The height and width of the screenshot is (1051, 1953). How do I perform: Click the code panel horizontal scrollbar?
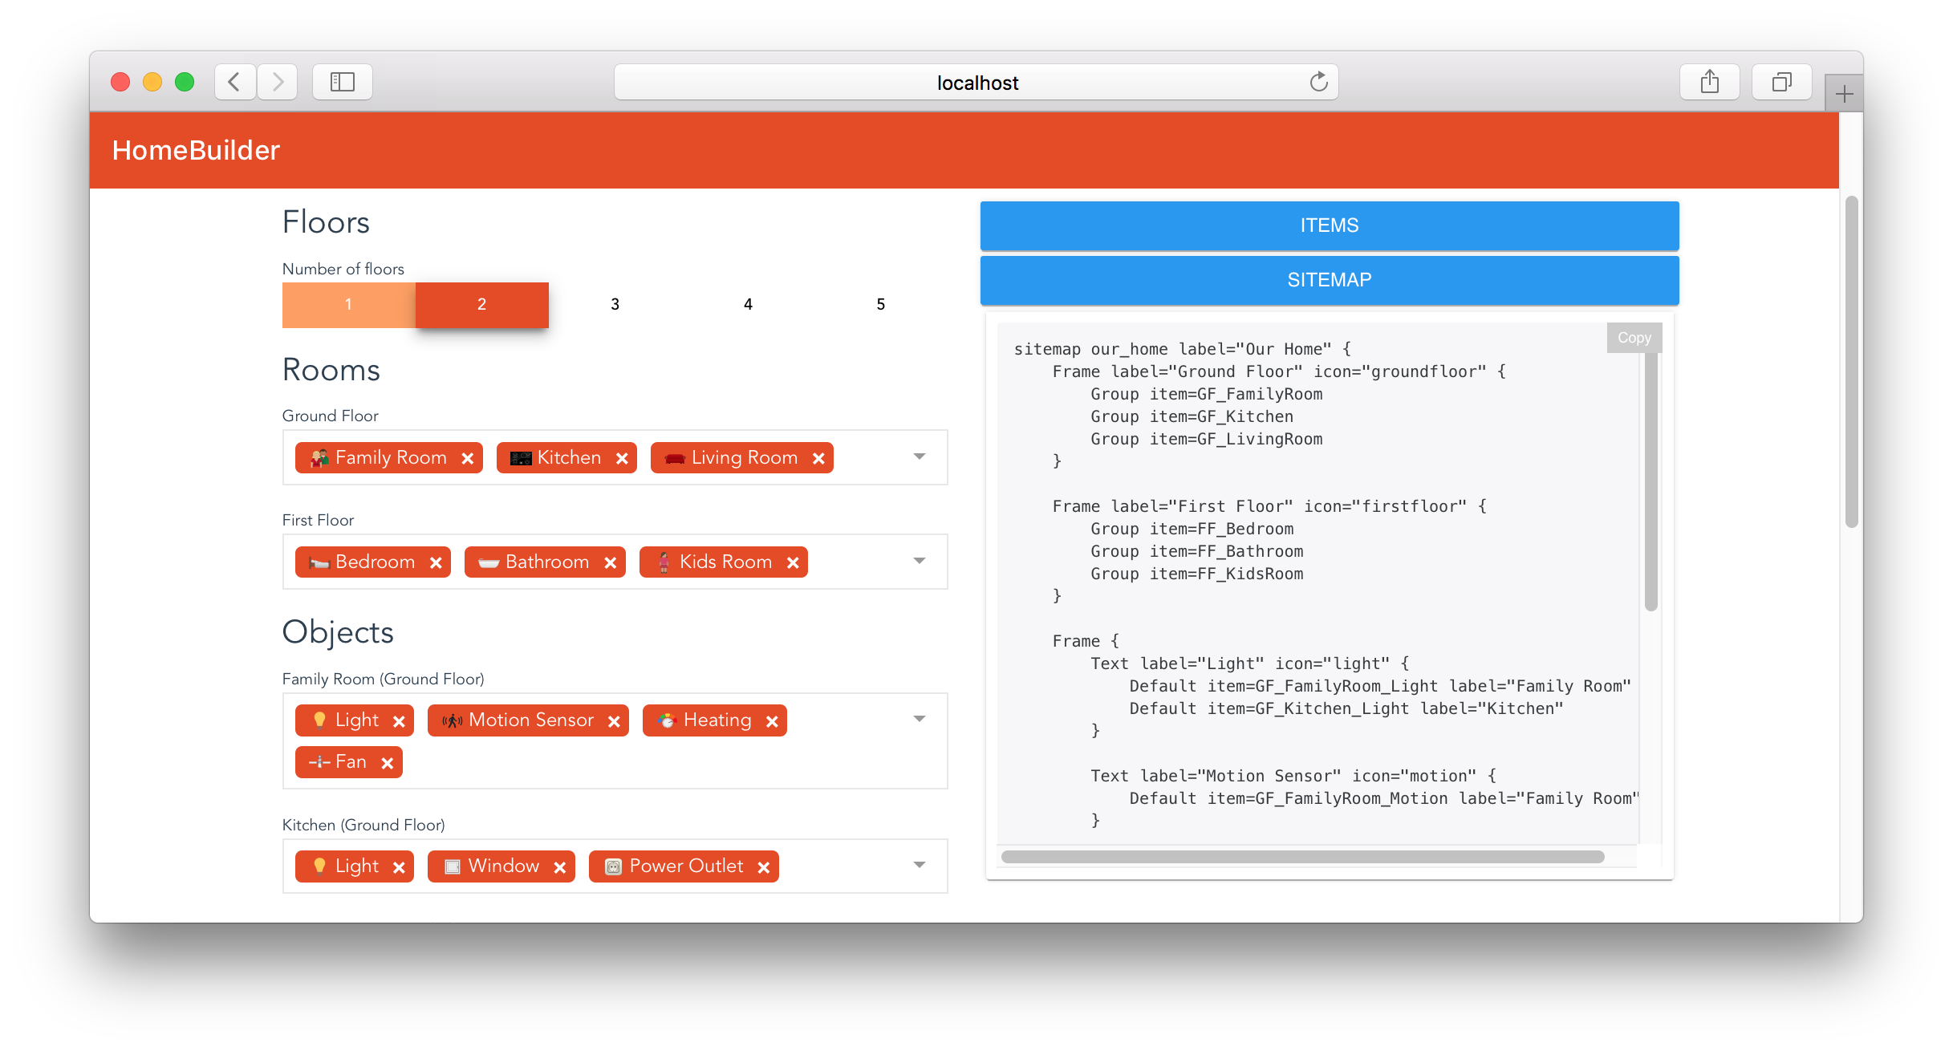point(1301,857)
